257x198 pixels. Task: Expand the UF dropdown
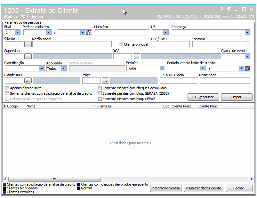click(166, 33)
